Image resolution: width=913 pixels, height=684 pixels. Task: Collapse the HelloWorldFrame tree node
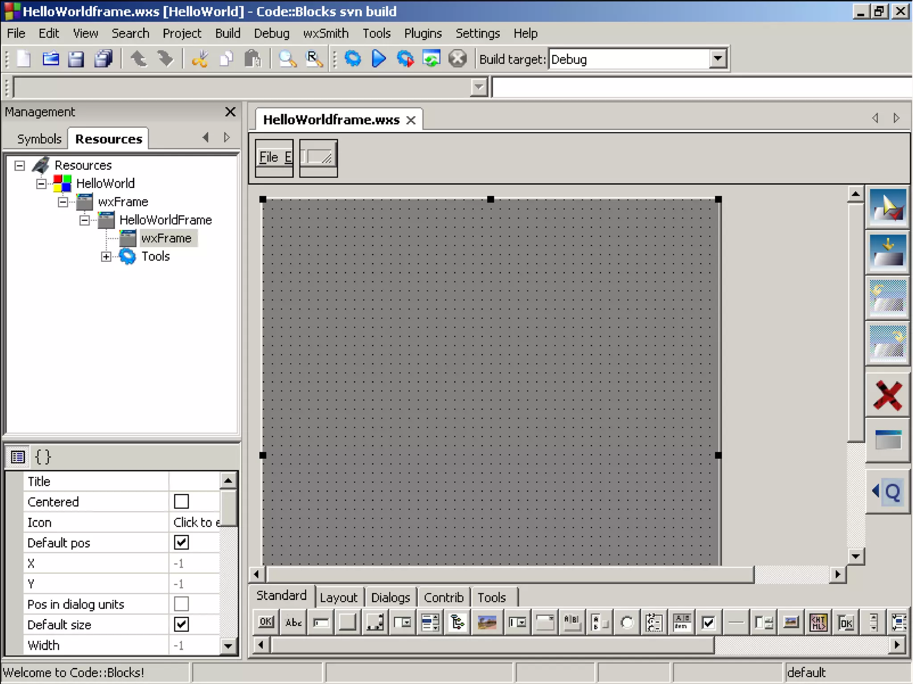[x=84, y=220]
